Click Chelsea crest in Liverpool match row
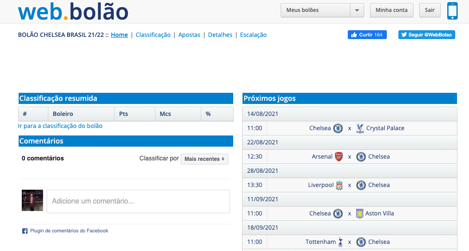 click(x=361, y=185)
